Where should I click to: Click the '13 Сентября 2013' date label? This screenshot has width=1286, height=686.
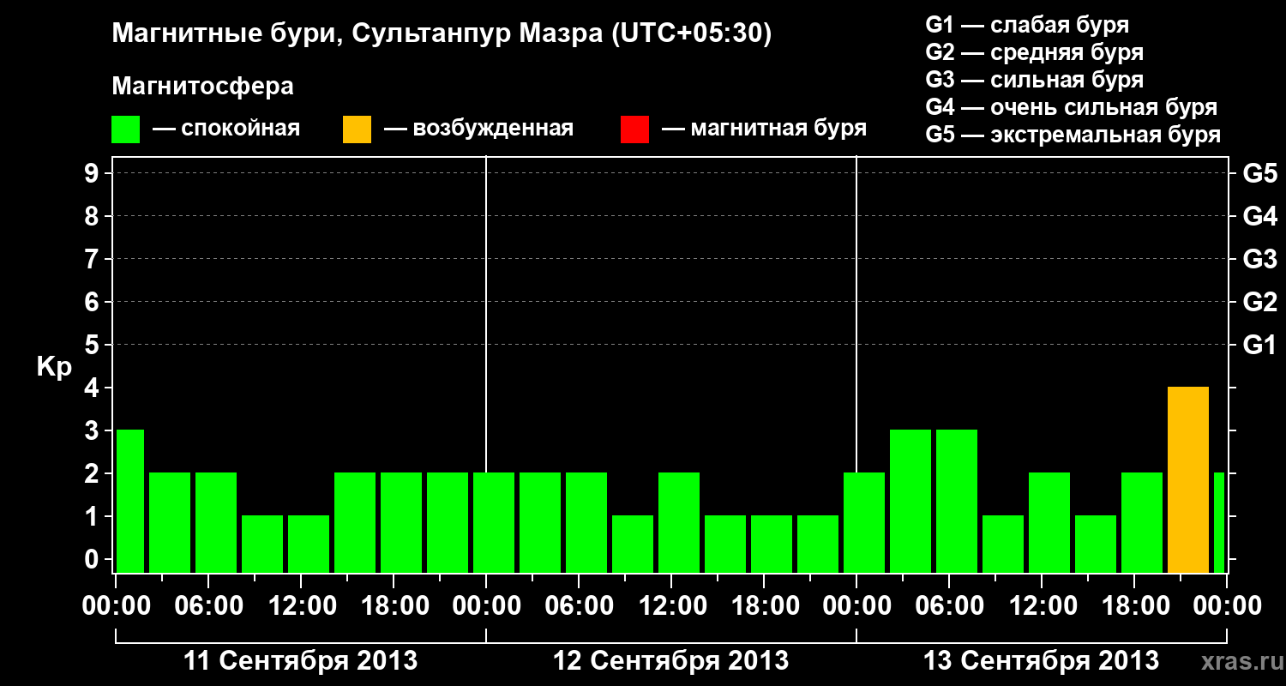1041,661
